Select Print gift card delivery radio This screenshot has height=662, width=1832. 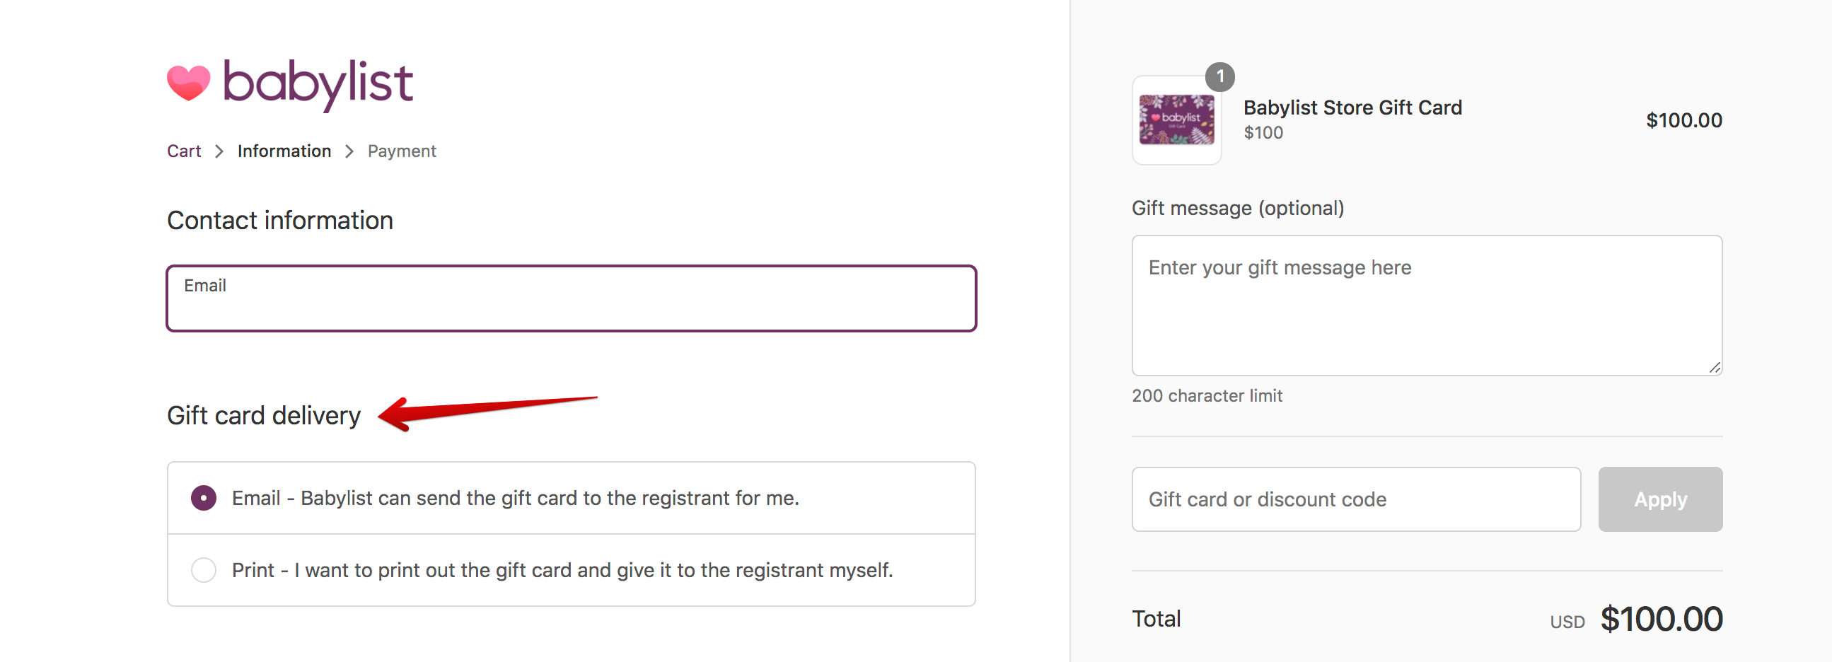pos(204,570)
